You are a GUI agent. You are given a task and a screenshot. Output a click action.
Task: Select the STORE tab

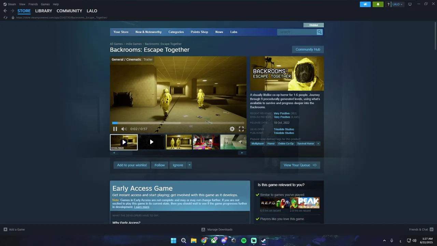pos(24,11)
